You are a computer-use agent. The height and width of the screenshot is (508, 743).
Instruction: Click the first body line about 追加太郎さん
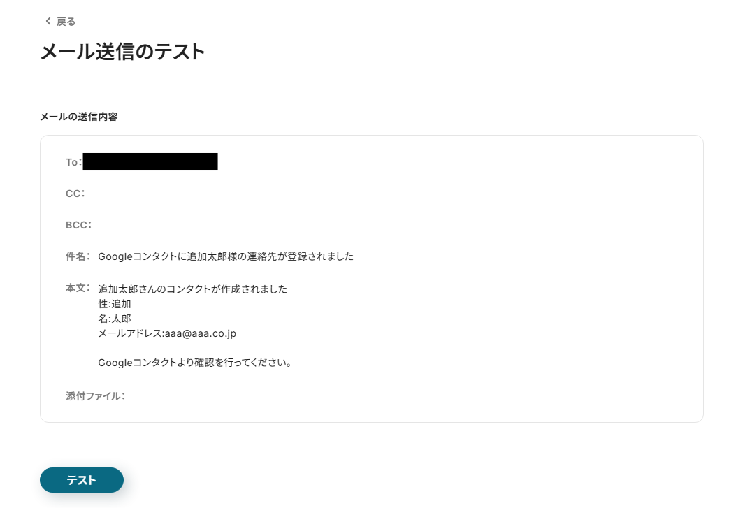192,289
